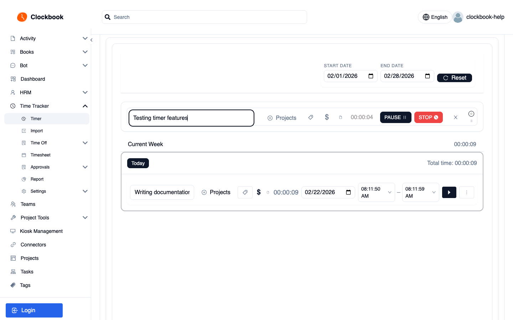Expand the HRM menu chevron
513x320 pixels.
85,92
